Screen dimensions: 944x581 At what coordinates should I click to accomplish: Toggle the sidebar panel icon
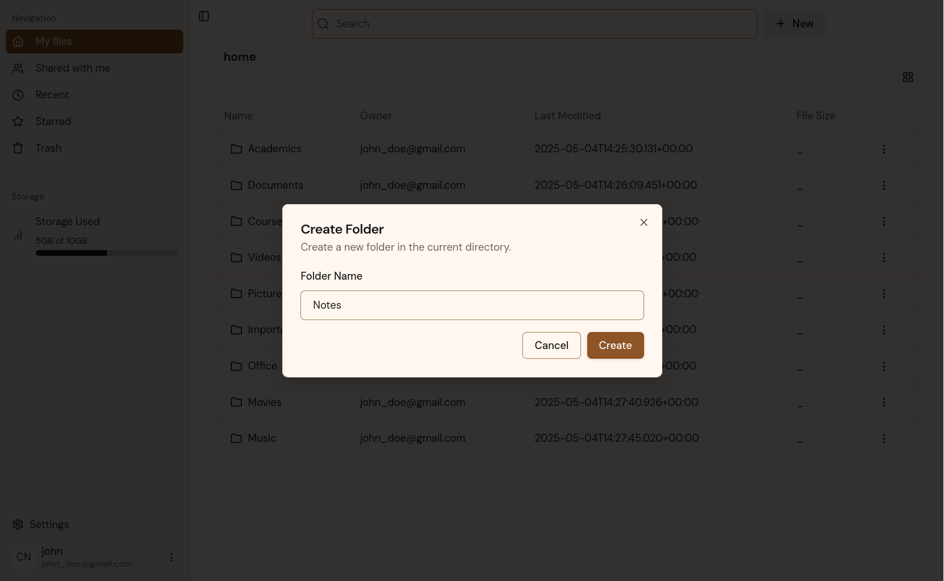click(x=204, y=16)
